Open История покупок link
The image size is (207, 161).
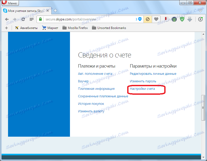click(x=91, y=104)
